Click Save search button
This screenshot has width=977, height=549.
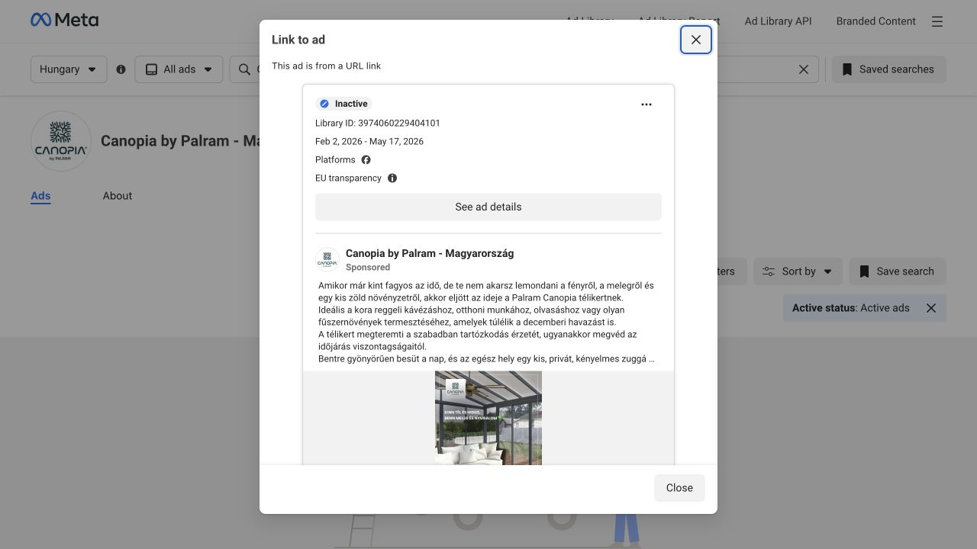coord(897,271)
